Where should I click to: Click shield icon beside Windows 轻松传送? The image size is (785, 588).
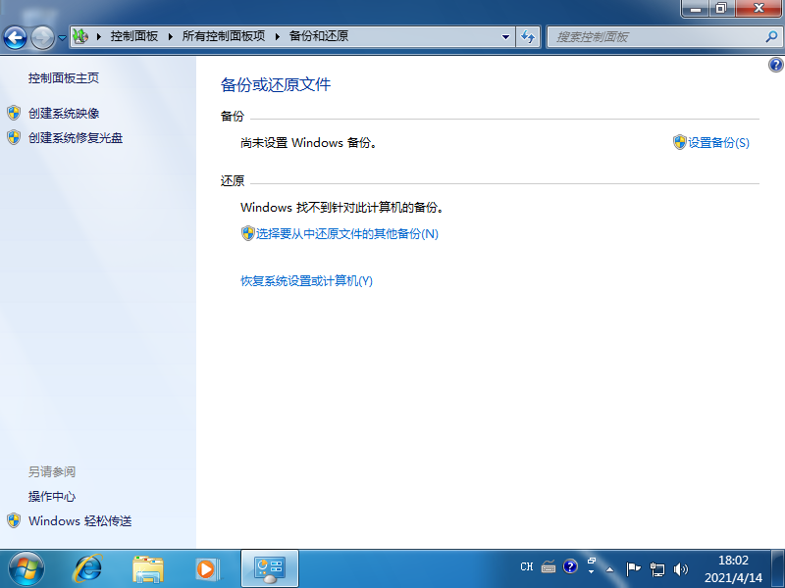(x=14, y=520)
